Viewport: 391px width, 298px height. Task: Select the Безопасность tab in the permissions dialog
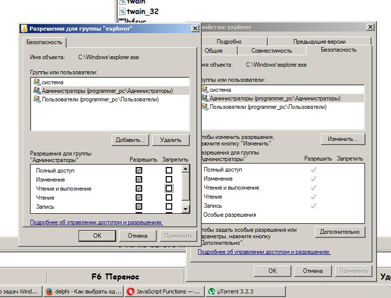click(45, 42)
